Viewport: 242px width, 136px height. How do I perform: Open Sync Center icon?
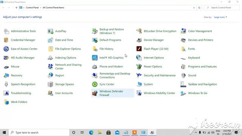(x=95, y=84)
